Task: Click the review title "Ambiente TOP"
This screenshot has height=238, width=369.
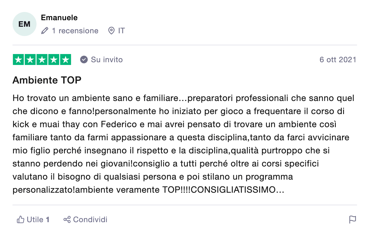Action: (47, 80)
